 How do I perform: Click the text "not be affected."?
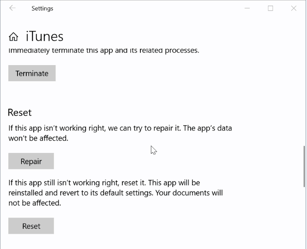tap(35, 203)
